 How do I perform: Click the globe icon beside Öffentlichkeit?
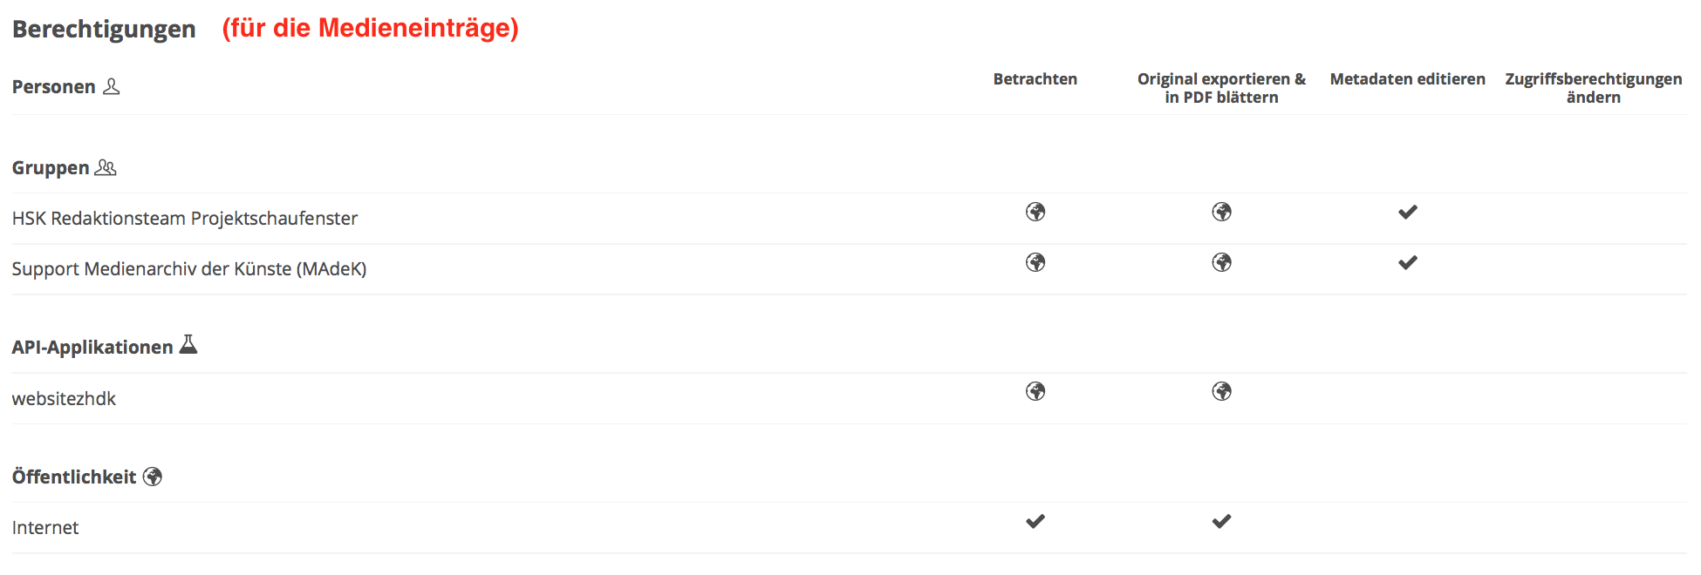pos(153,477)
